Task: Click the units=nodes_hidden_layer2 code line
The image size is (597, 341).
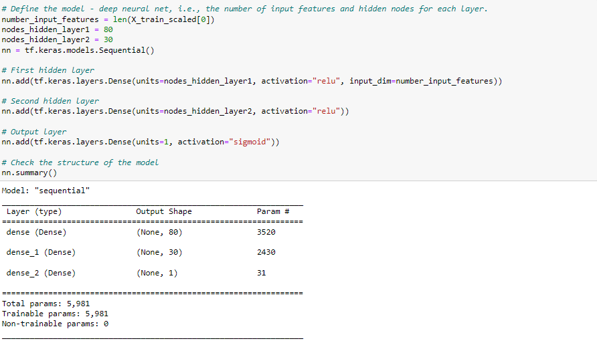Action: click(175, 111)
